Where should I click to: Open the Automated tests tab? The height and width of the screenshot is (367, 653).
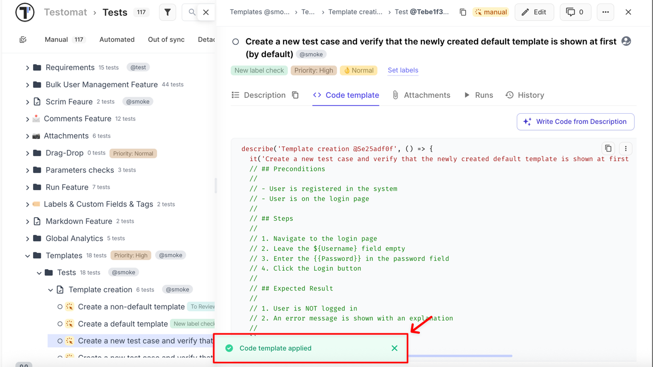(x=117, y=40)
